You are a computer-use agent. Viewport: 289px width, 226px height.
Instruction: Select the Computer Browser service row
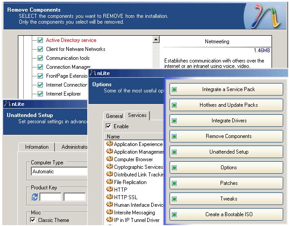134,159
